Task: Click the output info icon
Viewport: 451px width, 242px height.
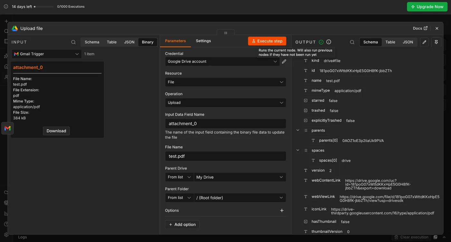Action: tap(329, 42)
